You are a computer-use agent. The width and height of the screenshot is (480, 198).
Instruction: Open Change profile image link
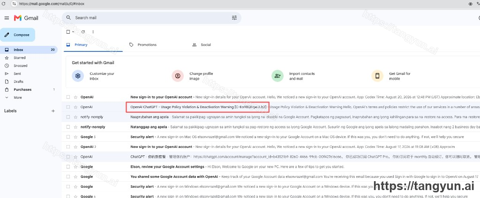tap(201, 76)
